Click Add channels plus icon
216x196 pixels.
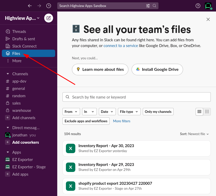click(8, 118)
